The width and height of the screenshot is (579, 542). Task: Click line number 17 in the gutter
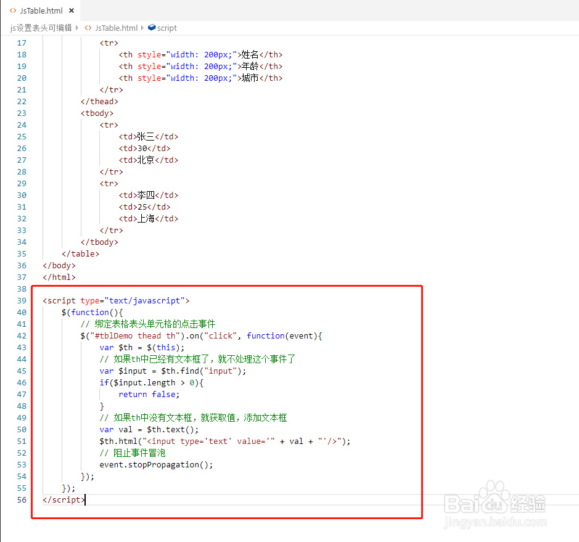point(22,43)
